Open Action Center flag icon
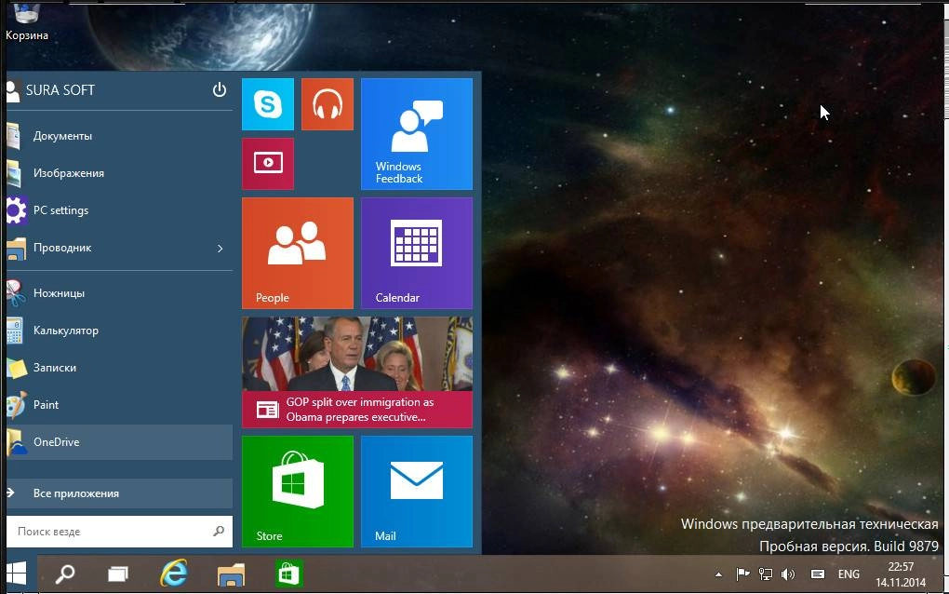949x594 pixels. point(742,574)
